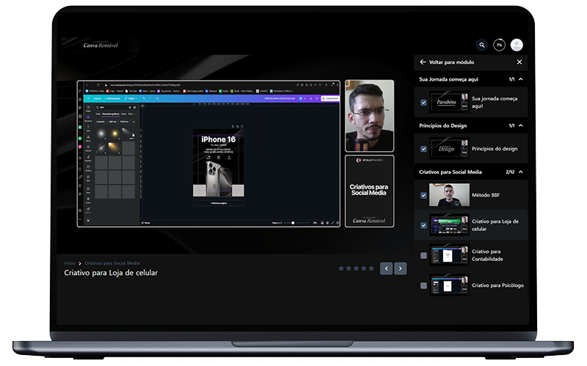This screenshot has width=587, height=366.
Task: Go to the previous lesson arrow button
Action: (386, 268)
